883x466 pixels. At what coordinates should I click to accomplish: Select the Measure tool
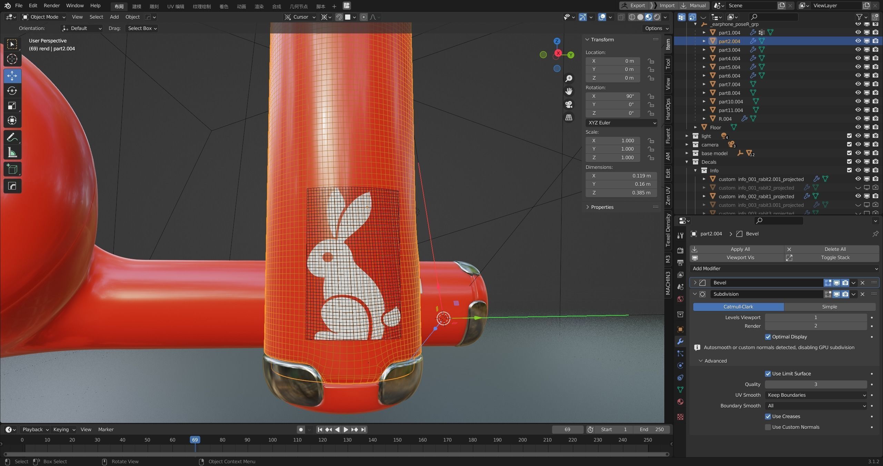pos(12,152)
